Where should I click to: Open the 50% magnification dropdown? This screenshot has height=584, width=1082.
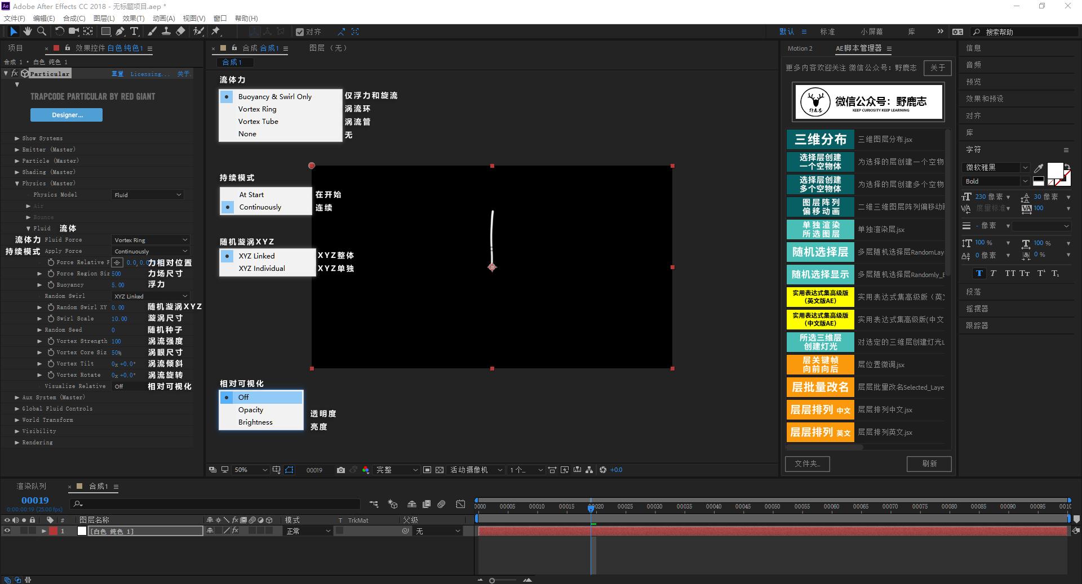[251, 470]
